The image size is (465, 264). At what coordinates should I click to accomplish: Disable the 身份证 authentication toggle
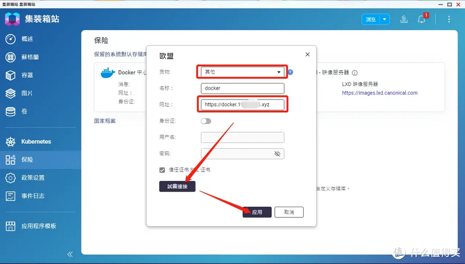206,121
